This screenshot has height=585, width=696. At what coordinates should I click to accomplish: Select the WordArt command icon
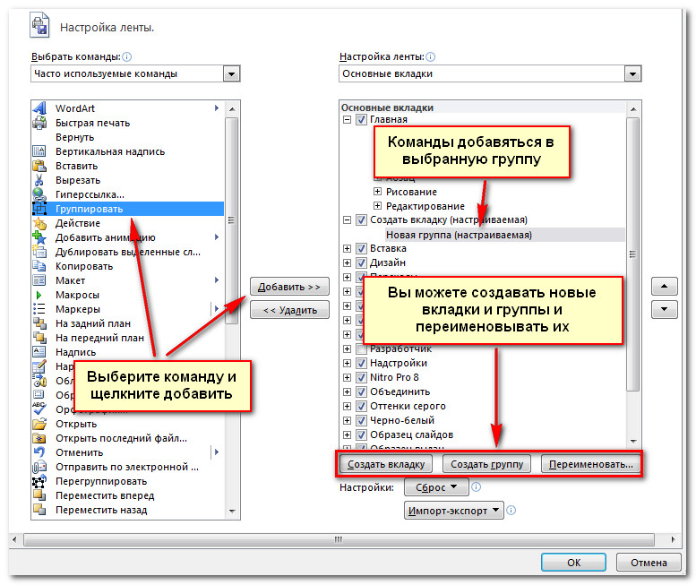(39, 108)
